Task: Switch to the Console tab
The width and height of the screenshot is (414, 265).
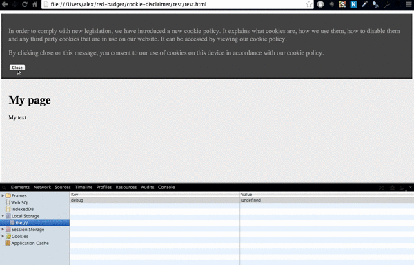Action: tap(166, 187)
